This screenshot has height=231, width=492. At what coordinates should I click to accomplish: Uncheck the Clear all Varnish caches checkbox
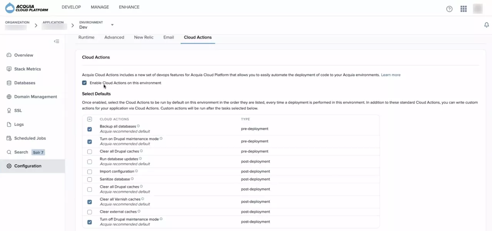90,202
